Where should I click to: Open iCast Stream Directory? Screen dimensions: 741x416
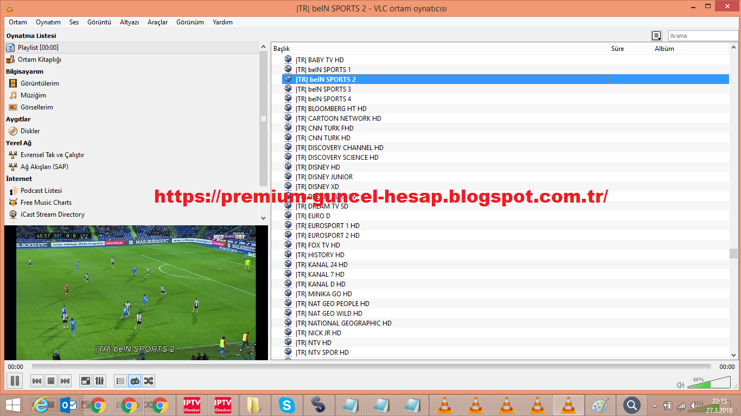[132, 214]
